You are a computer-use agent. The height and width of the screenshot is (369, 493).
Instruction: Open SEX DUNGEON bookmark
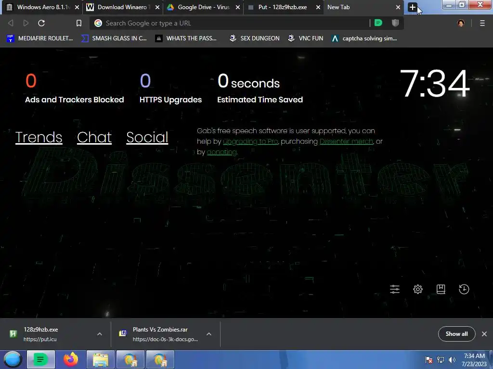254,38
